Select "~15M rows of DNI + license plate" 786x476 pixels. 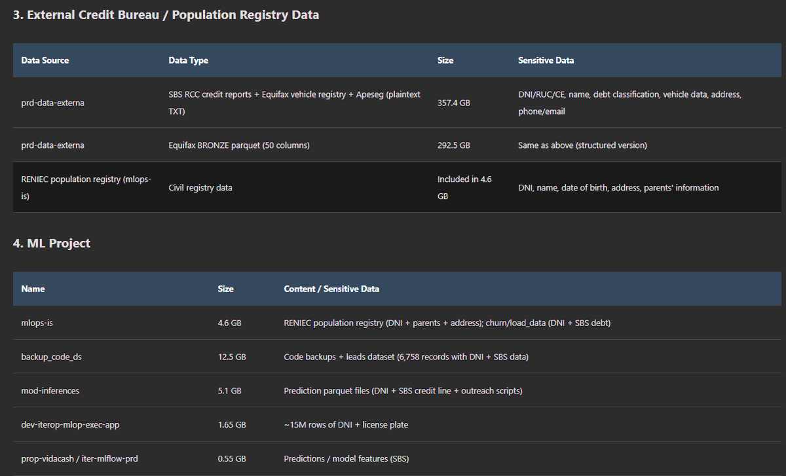[346, 425]
